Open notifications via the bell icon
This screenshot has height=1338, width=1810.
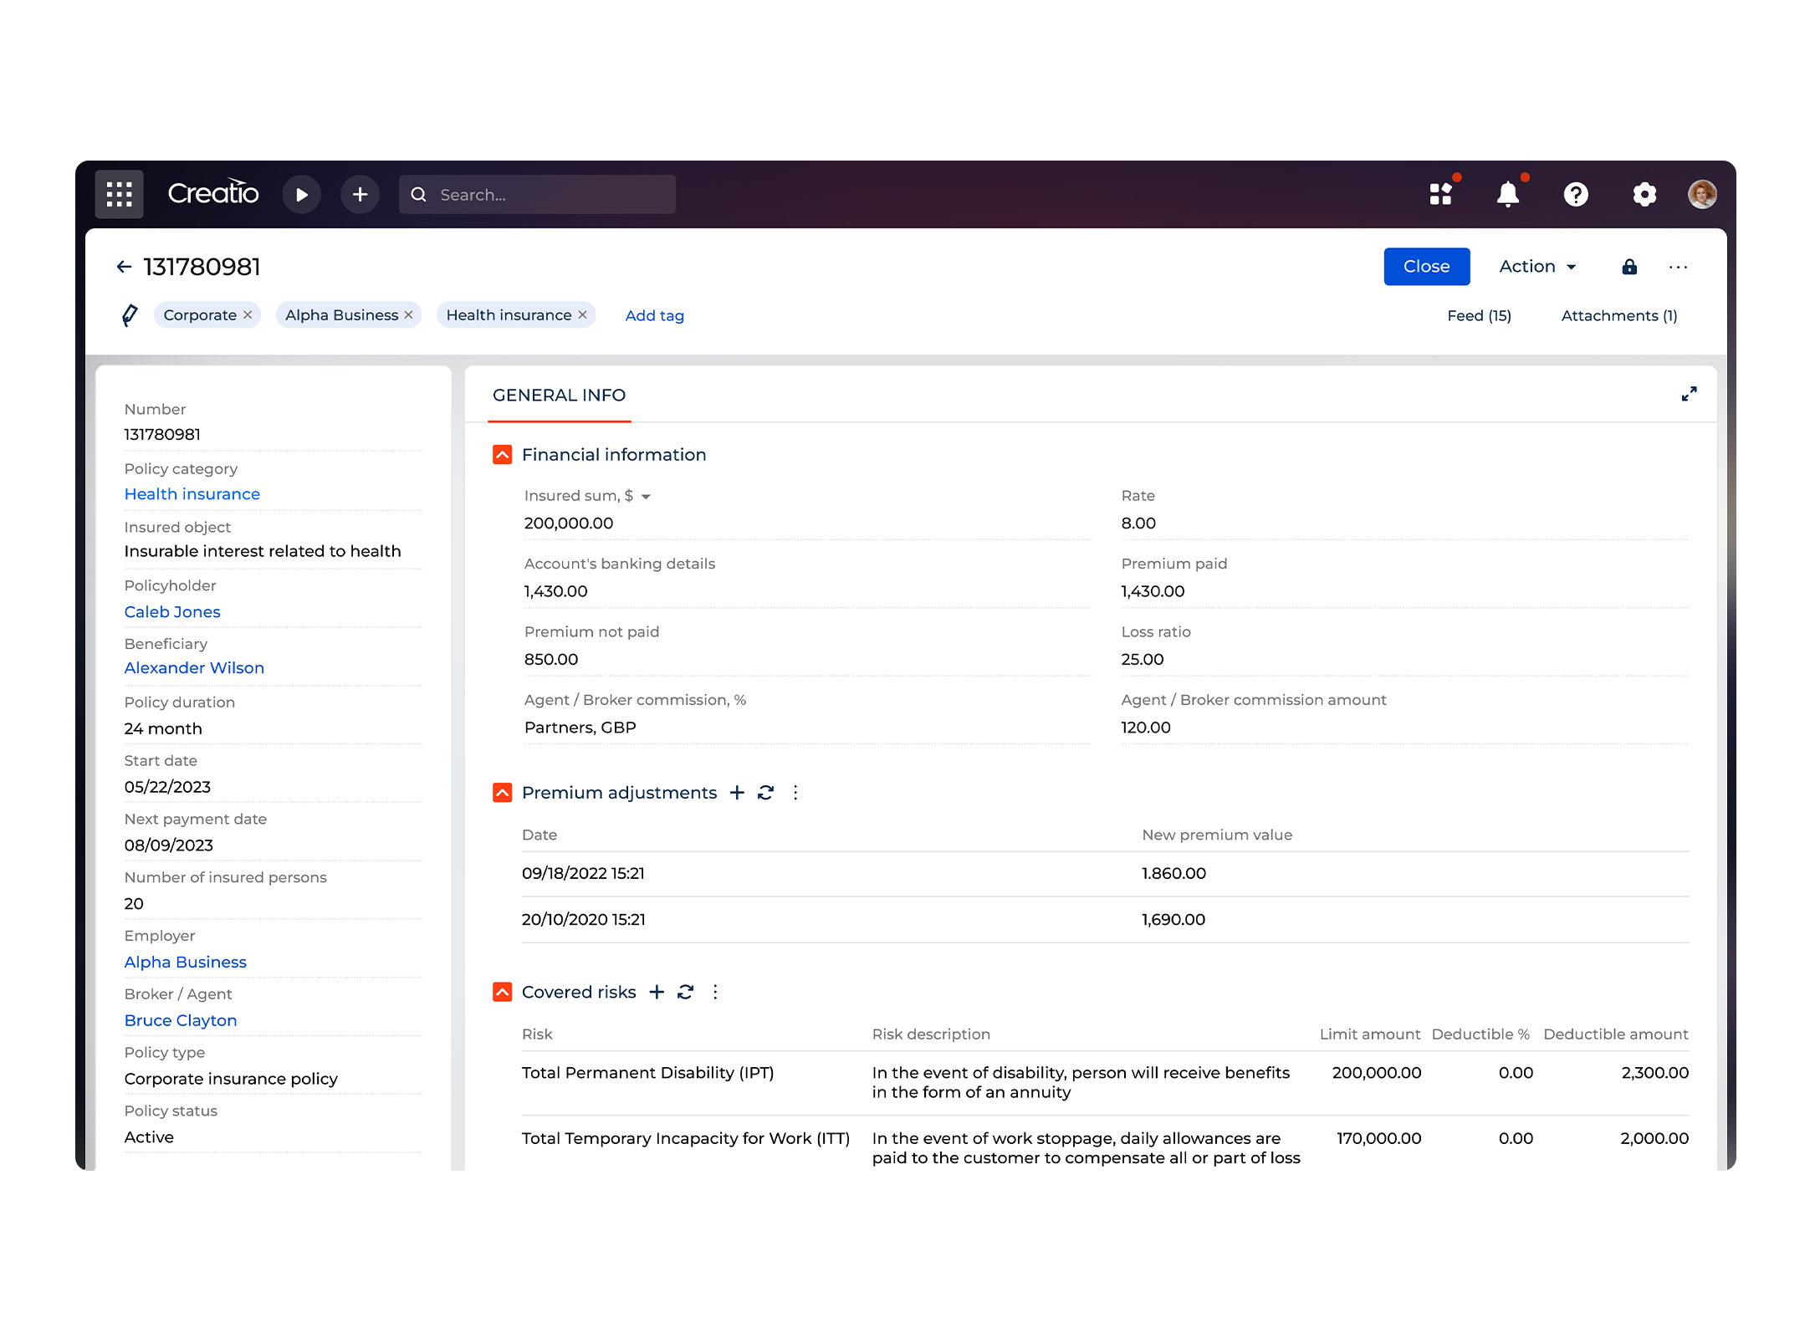pos(1508,194)
